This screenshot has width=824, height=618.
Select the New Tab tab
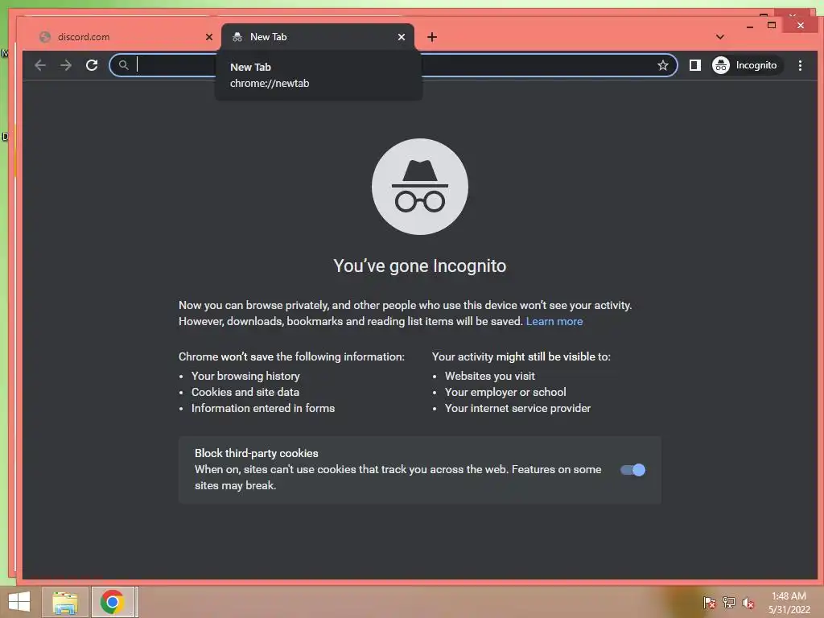(x=317, y=37)
